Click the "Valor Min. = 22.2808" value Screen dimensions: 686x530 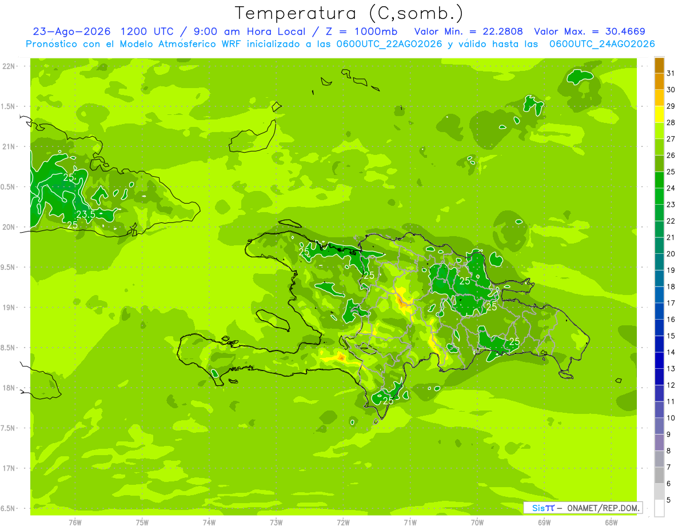coord(468,31)
